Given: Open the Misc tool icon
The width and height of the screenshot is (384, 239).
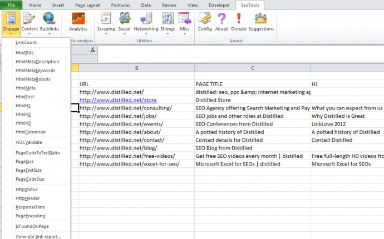Looking at the screenshot, I should 185,18.
